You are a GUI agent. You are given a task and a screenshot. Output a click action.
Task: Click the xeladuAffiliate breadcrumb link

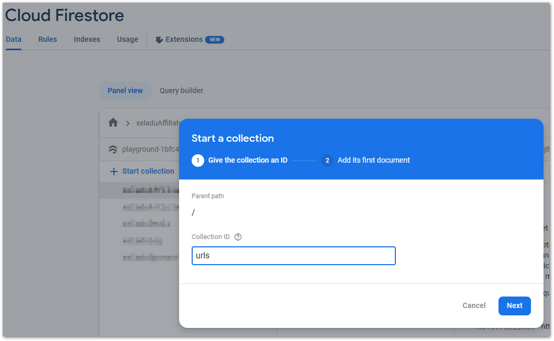pyautogui.click(x=158, y=123)
